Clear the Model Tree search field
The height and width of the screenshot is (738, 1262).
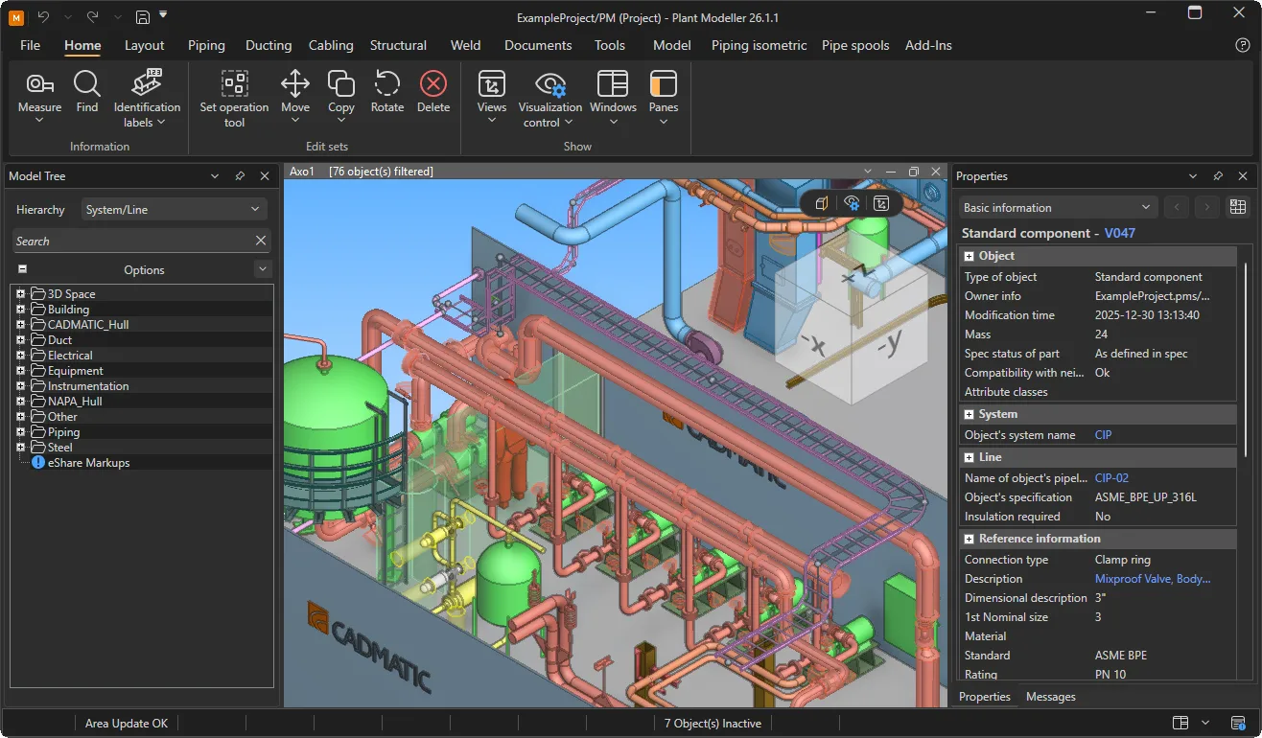(x=261, y=241)
